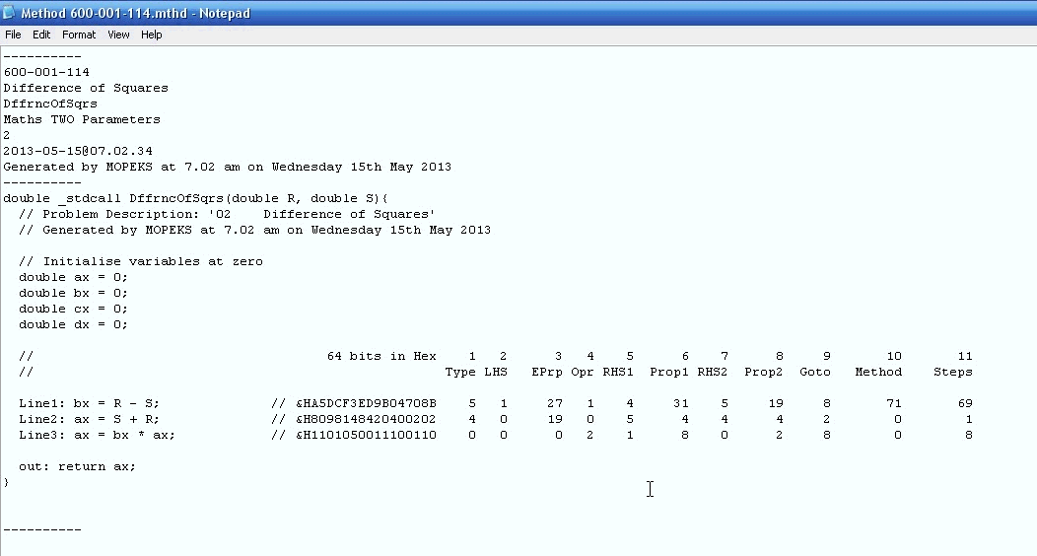The image size is (1037, 556).
Task: Click the 'Line3: ax = bx * ax;' statement
Action: 98,435
